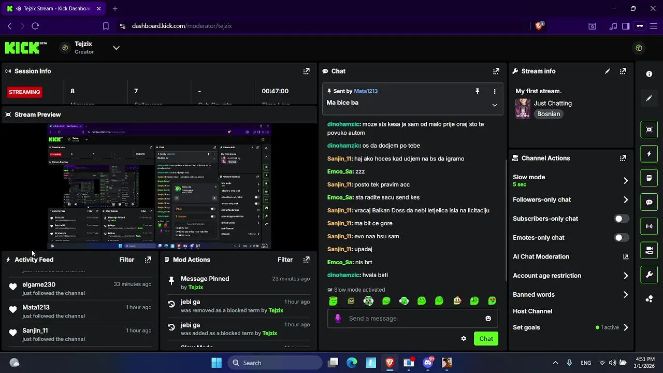Click the browser address bar URL

(x=182, y=26)
